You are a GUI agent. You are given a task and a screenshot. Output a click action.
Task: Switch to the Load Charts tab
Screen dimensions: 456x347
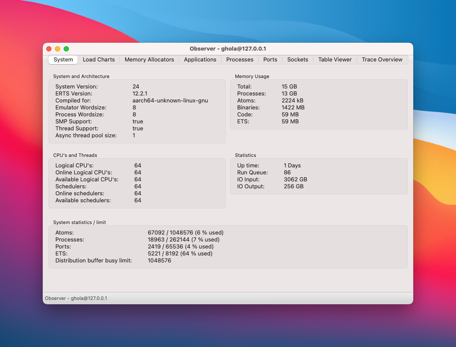tap(99, 60)
